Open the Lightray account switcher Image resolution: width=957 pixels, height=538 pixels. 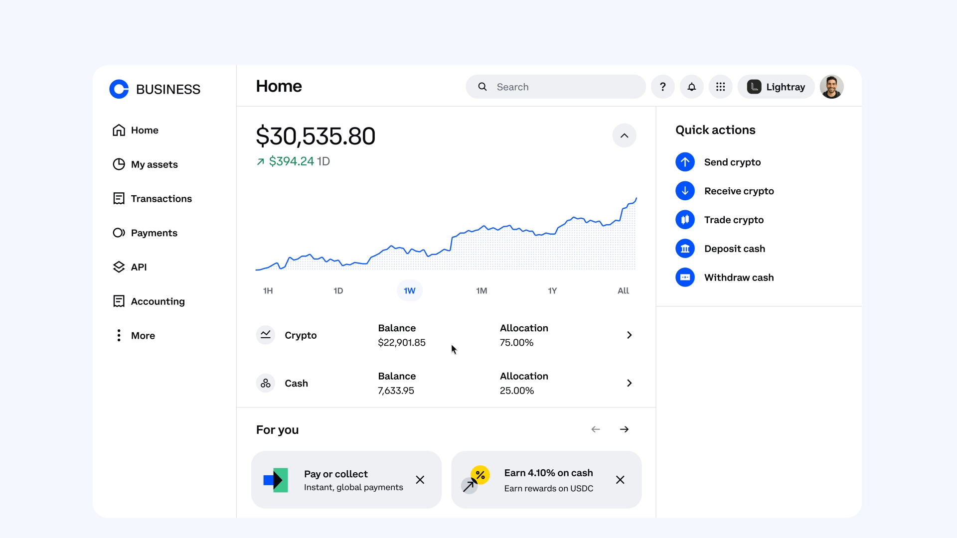click(x=776, y=86)
